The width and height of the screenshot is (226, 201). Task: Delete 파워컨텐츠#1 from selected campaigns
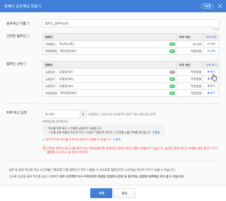coord(211,51)
